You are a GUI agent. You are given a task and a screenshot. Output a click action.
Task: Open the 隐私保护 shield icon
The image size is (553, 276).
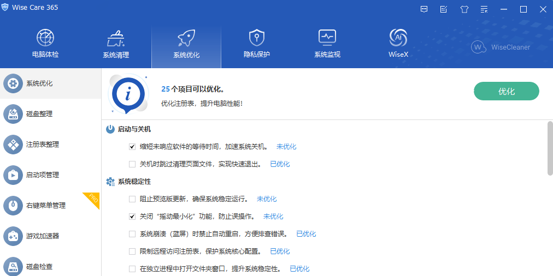(256, 38)
